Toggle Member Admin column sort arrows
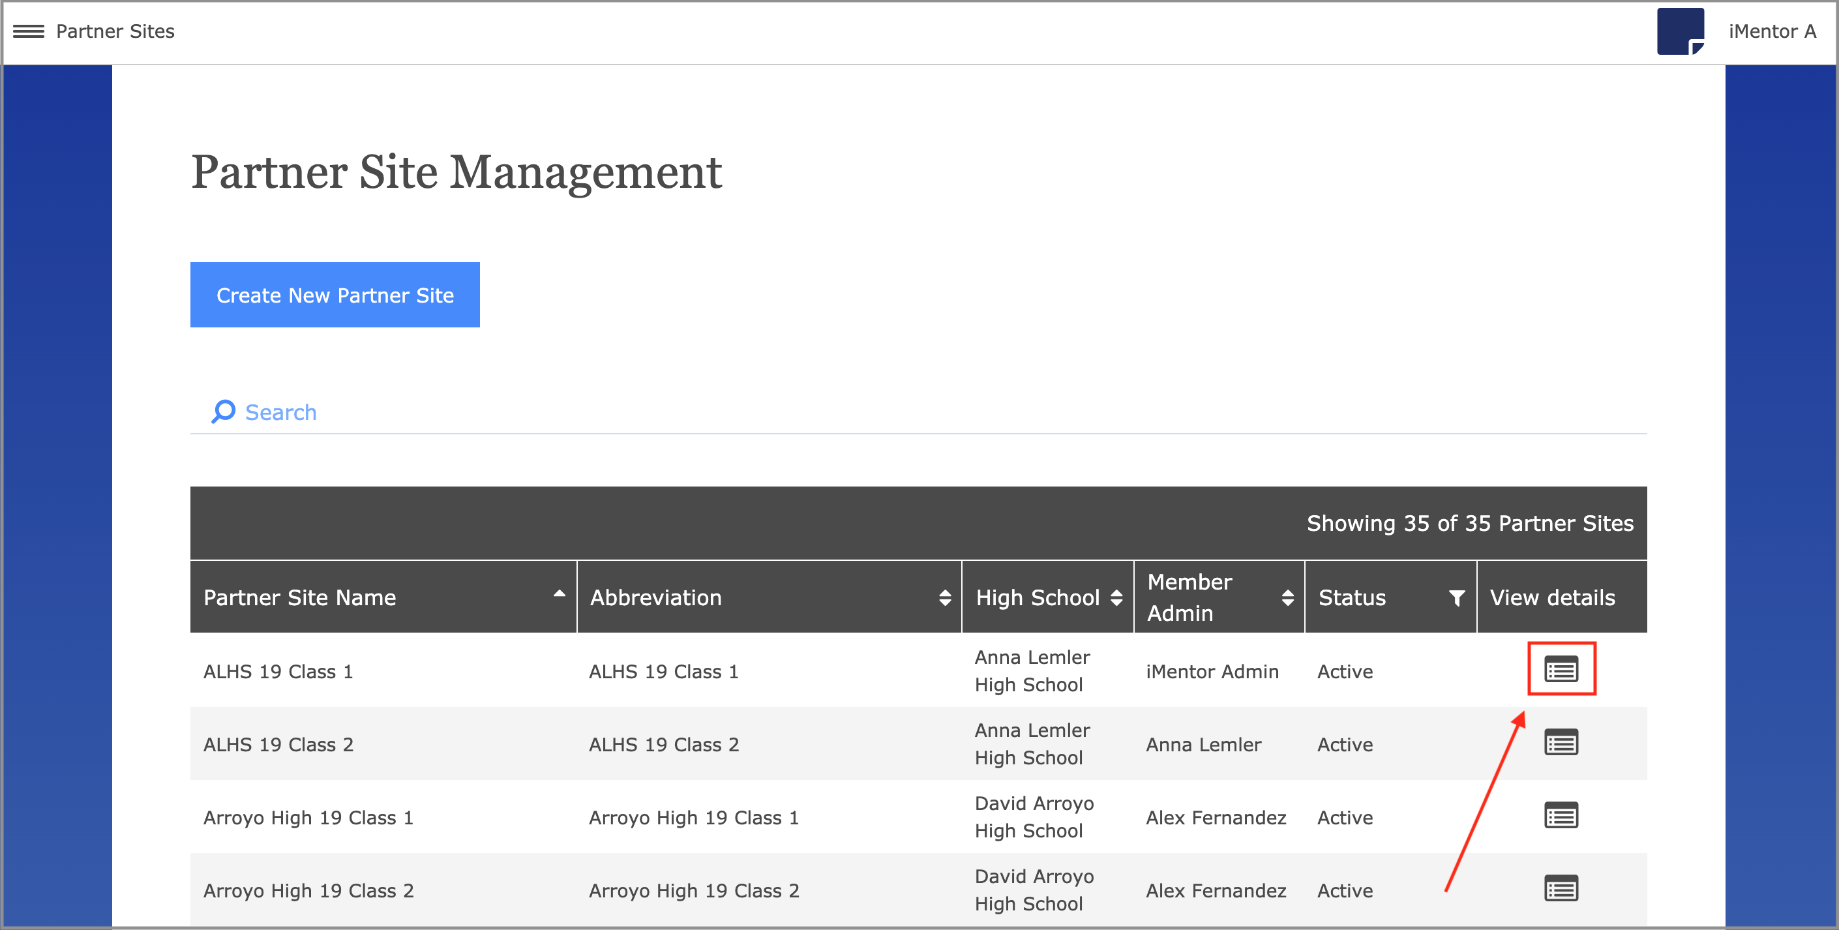The width and height of the screenshot is (1839, 930). pyautogui.click(x=1287, y=597)
